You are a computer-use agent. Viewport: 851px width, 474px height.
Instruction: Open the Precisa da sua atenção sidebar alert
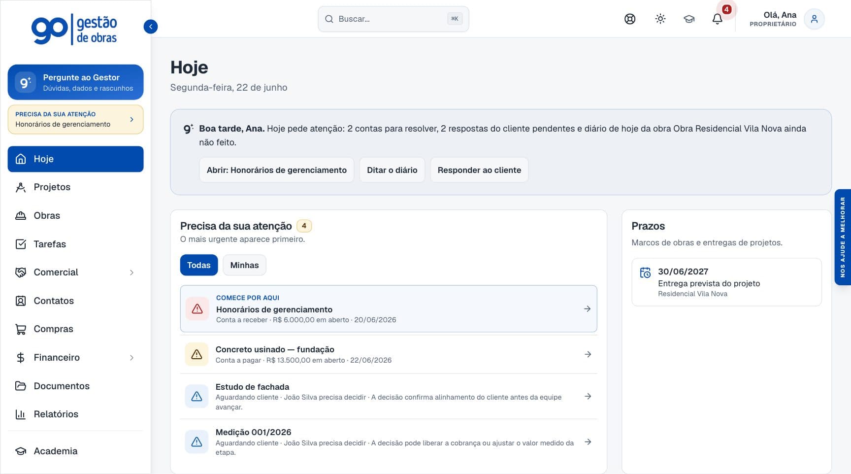75,119
